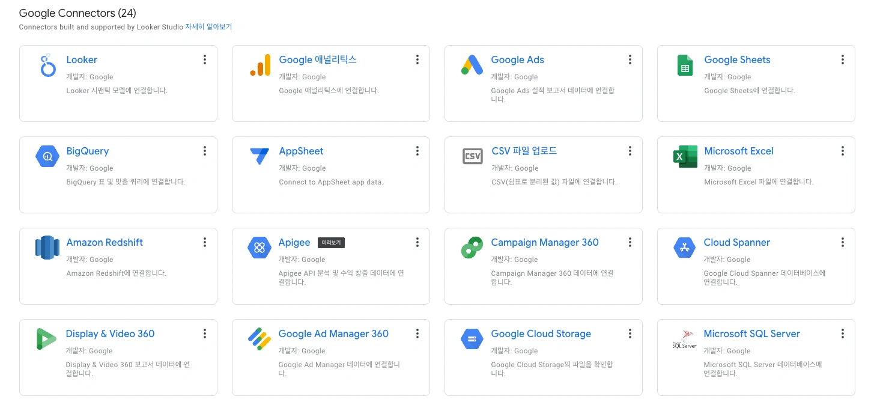The width and height of the screenshot is (883, 405).
Task: Click the Google Analytics bar chart icon
Action: click(260, 65)
